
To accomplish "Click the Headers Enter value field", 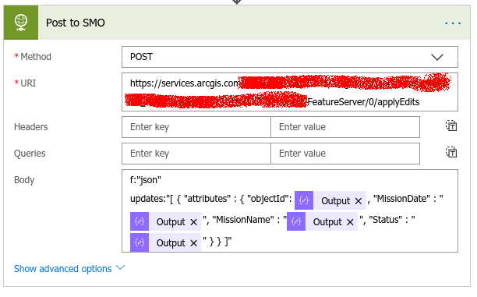I will click(x=345, y=127).
